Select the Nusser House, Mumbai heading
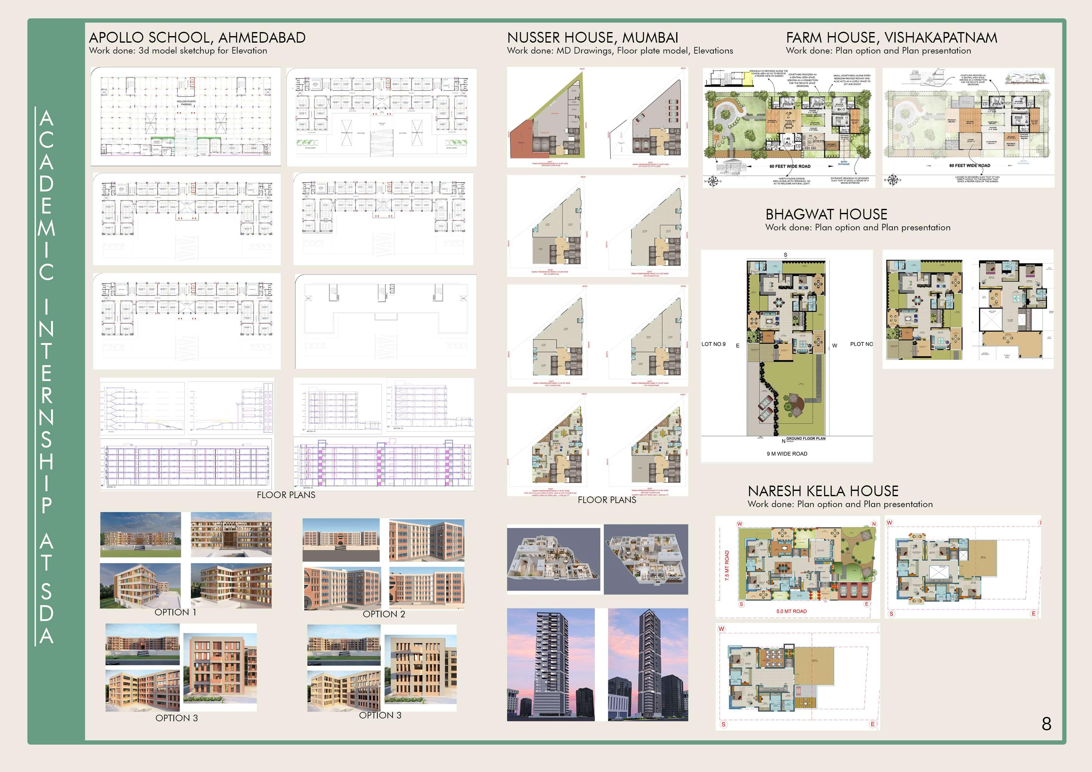Screen dimensions: 1092x772 (x=592, y=38)
